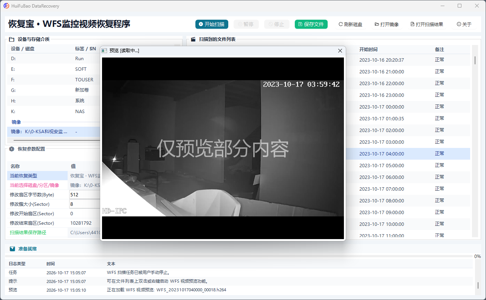
Task: Save recovered files with 保存文件
Action: (311, 24)
